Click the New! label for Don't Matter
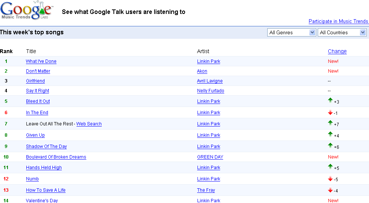 click(333, 71)
